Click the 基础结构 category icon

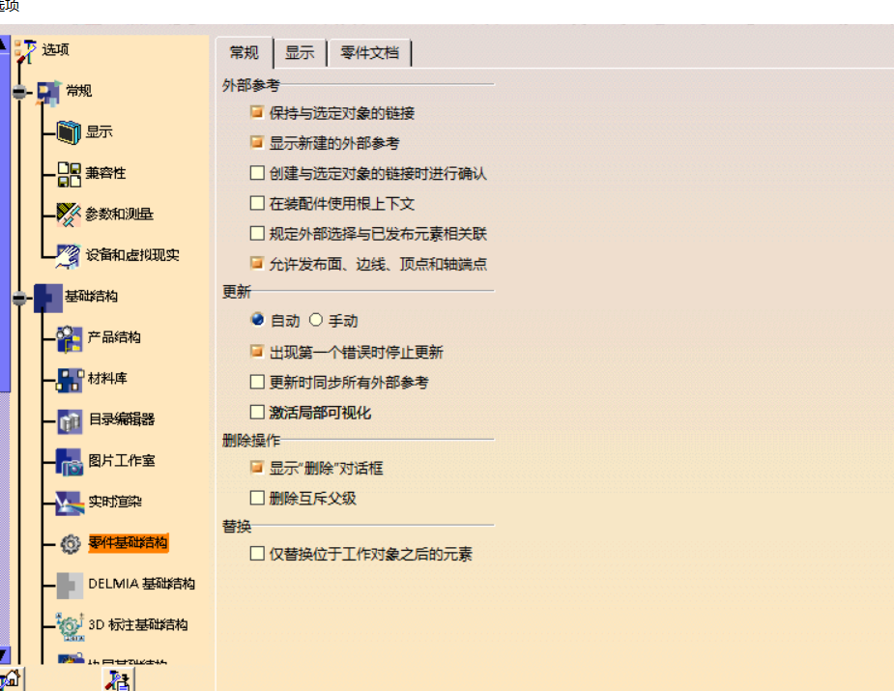48,298
